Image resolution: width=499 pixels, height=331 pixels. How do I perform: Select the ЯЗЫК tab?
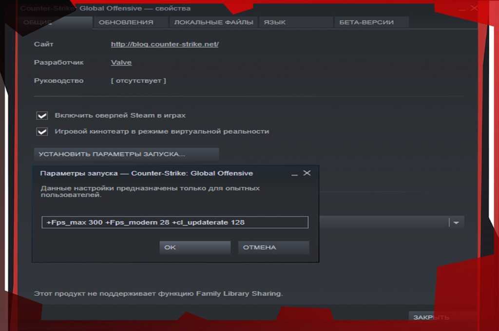coord(296,22)
